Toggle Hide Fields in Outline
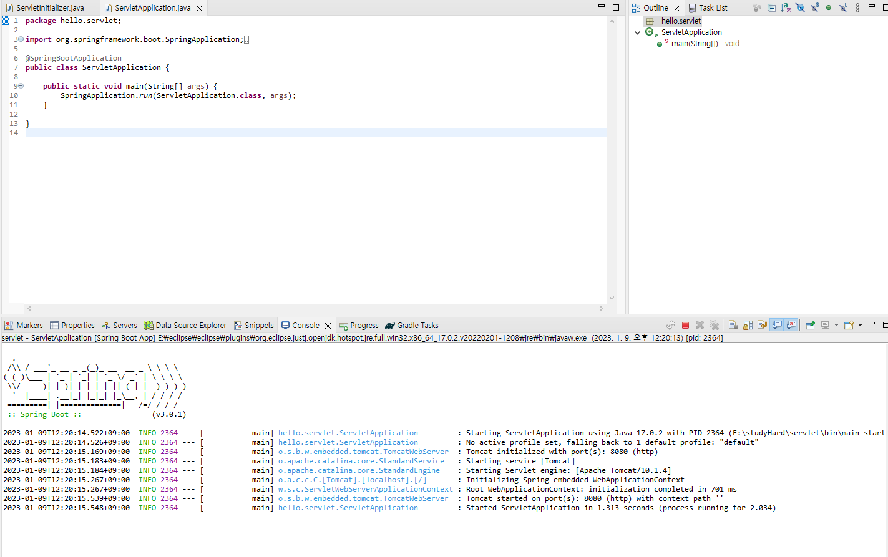 pyautogui.click(x=800, y=7)
